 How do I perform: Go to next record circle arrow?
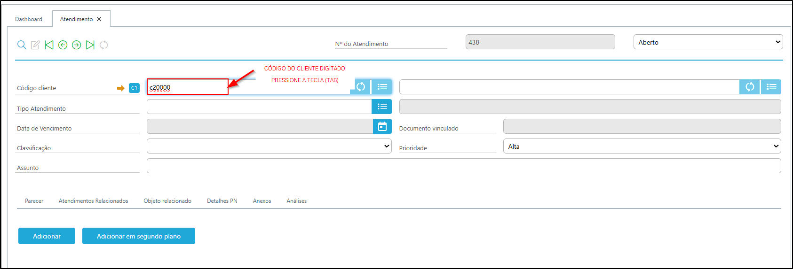pyautogui.click(x=76, y=45)
